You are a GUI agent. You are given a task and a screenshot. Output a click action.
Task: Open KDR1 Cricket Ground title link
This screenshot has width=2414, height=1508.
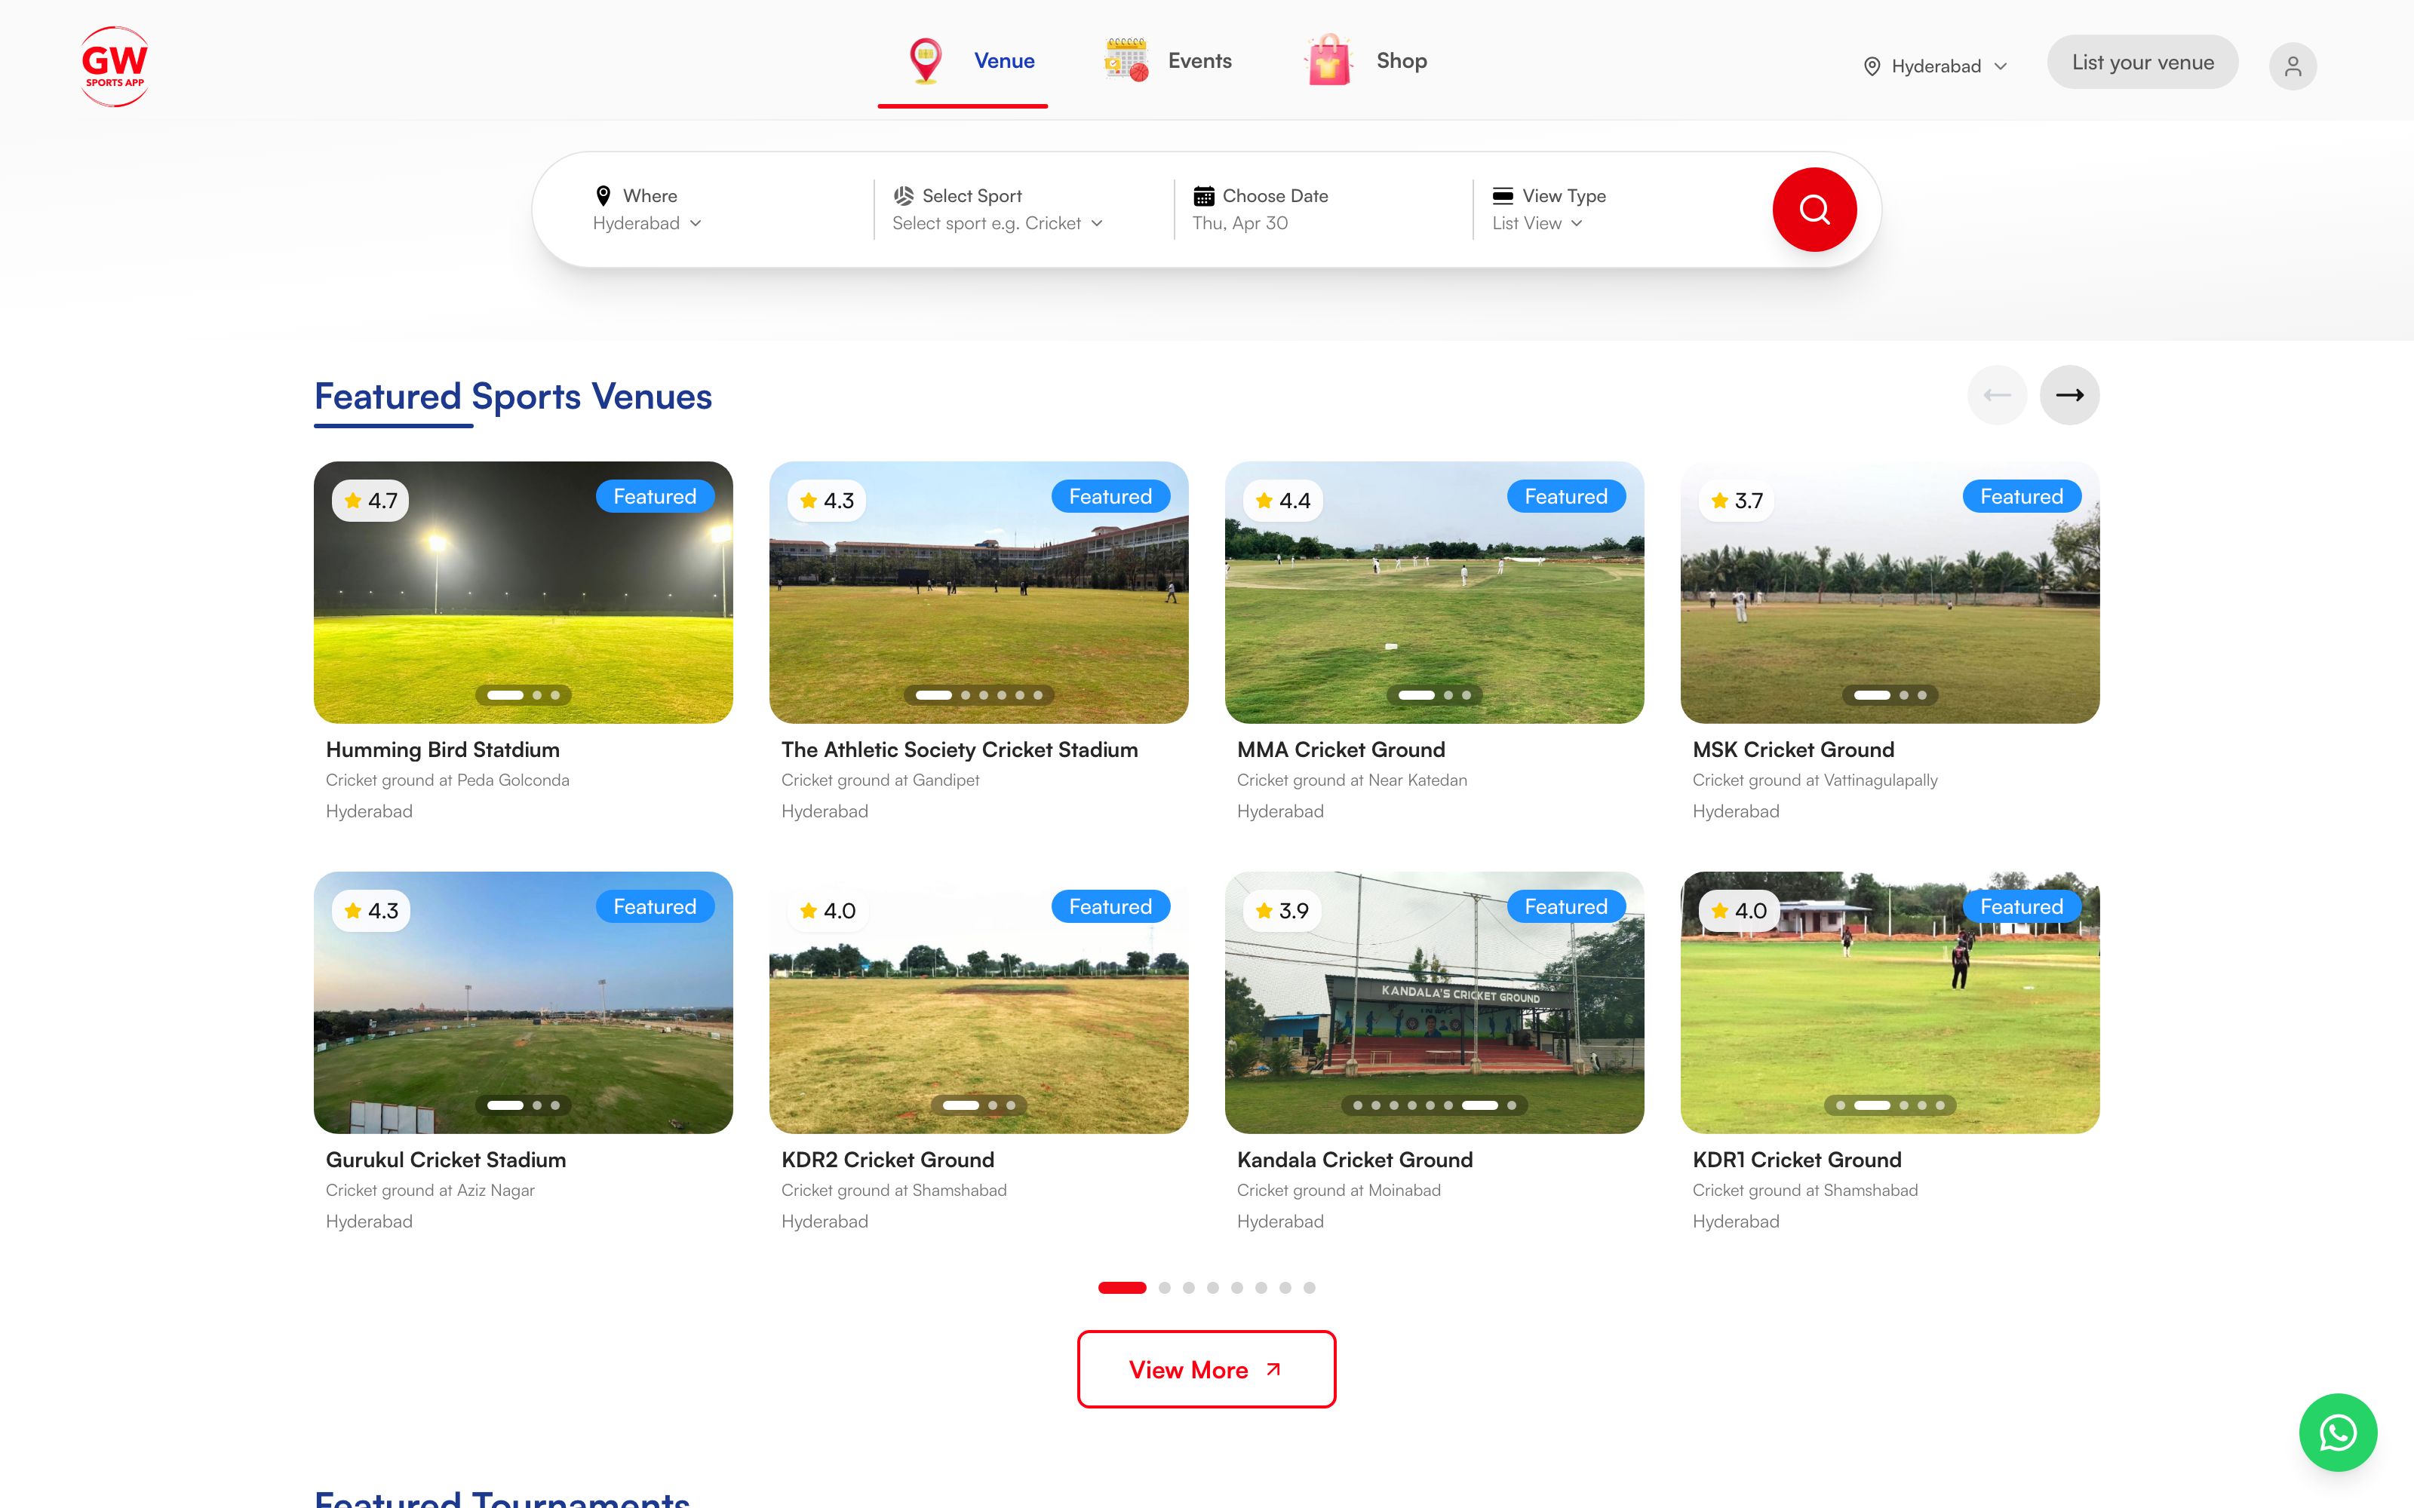point(1796,1160)
